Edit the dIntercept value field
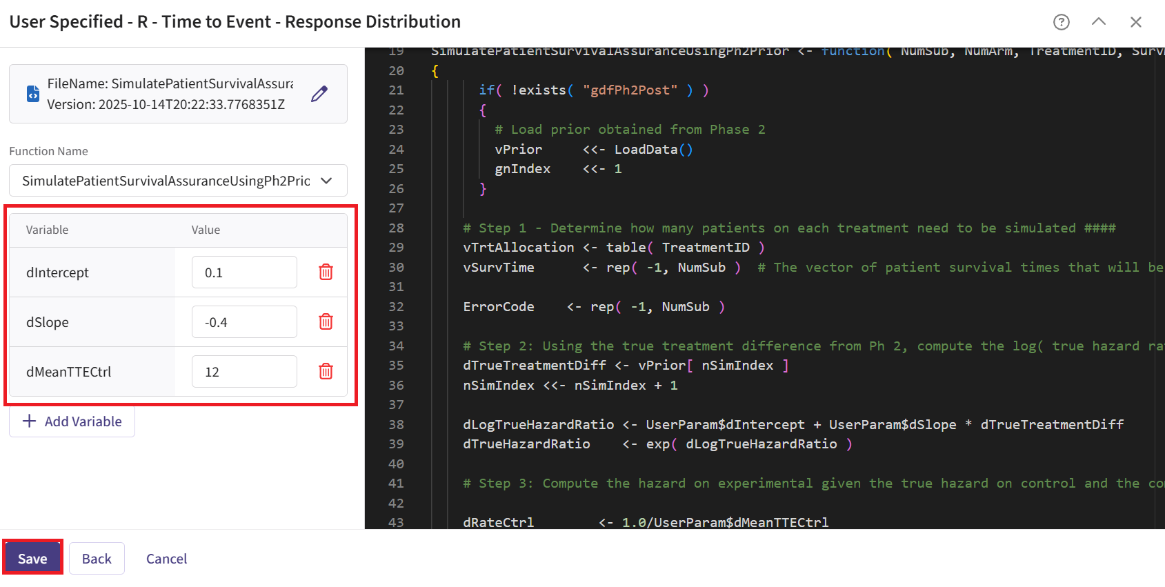1165x587 pixels. point(244,272)
